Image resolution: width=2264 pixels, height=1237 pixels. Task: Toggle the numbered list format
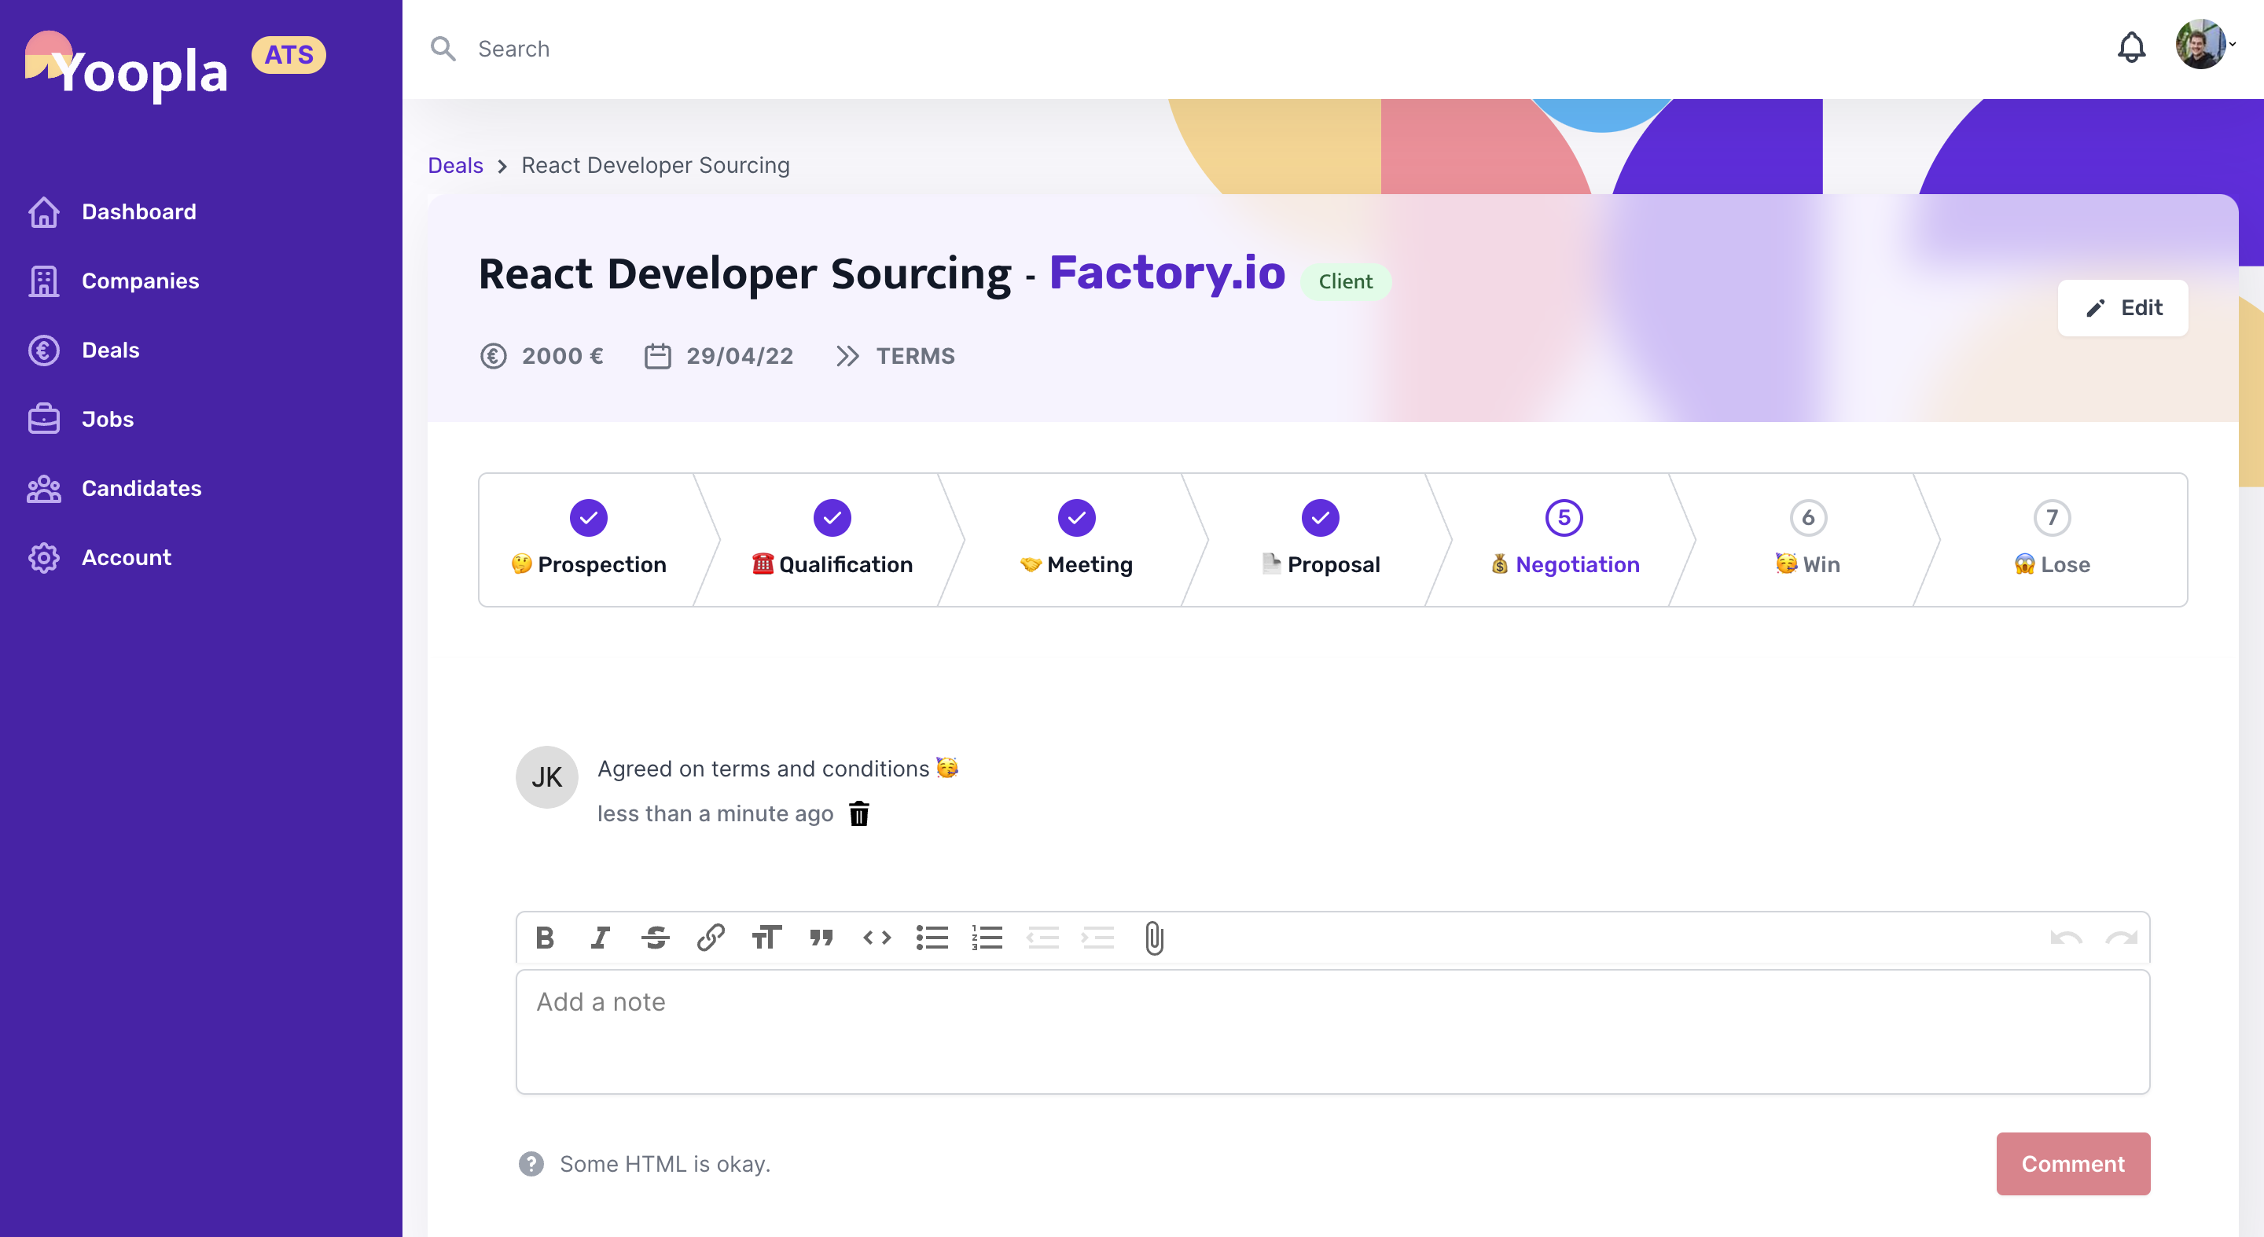point(987,938)
